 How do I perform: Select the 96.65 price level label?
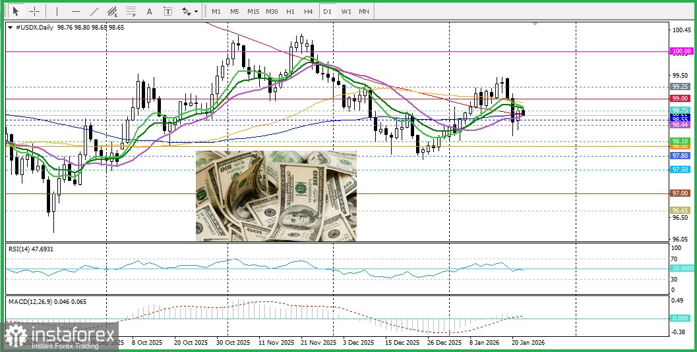pos(681,210)
